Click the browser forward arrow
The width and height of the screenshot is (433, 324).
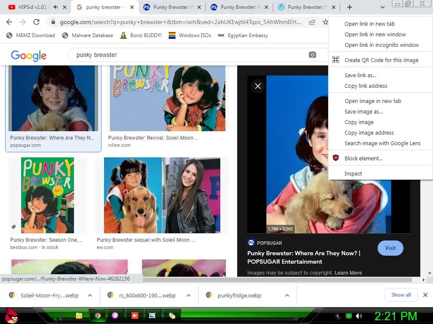[x=23, y=22]
